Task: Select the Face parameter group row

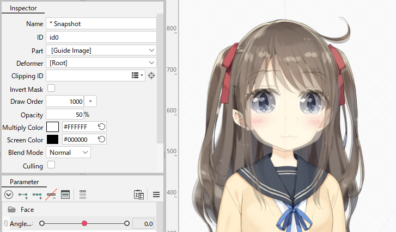Action: [x=79, y=209]
